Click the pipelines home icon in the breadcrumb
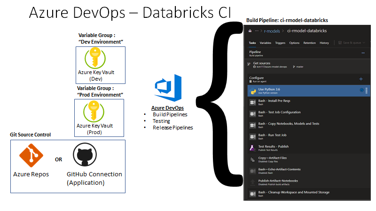The width and height of the screenshot is (376, 211). point(250,30)
